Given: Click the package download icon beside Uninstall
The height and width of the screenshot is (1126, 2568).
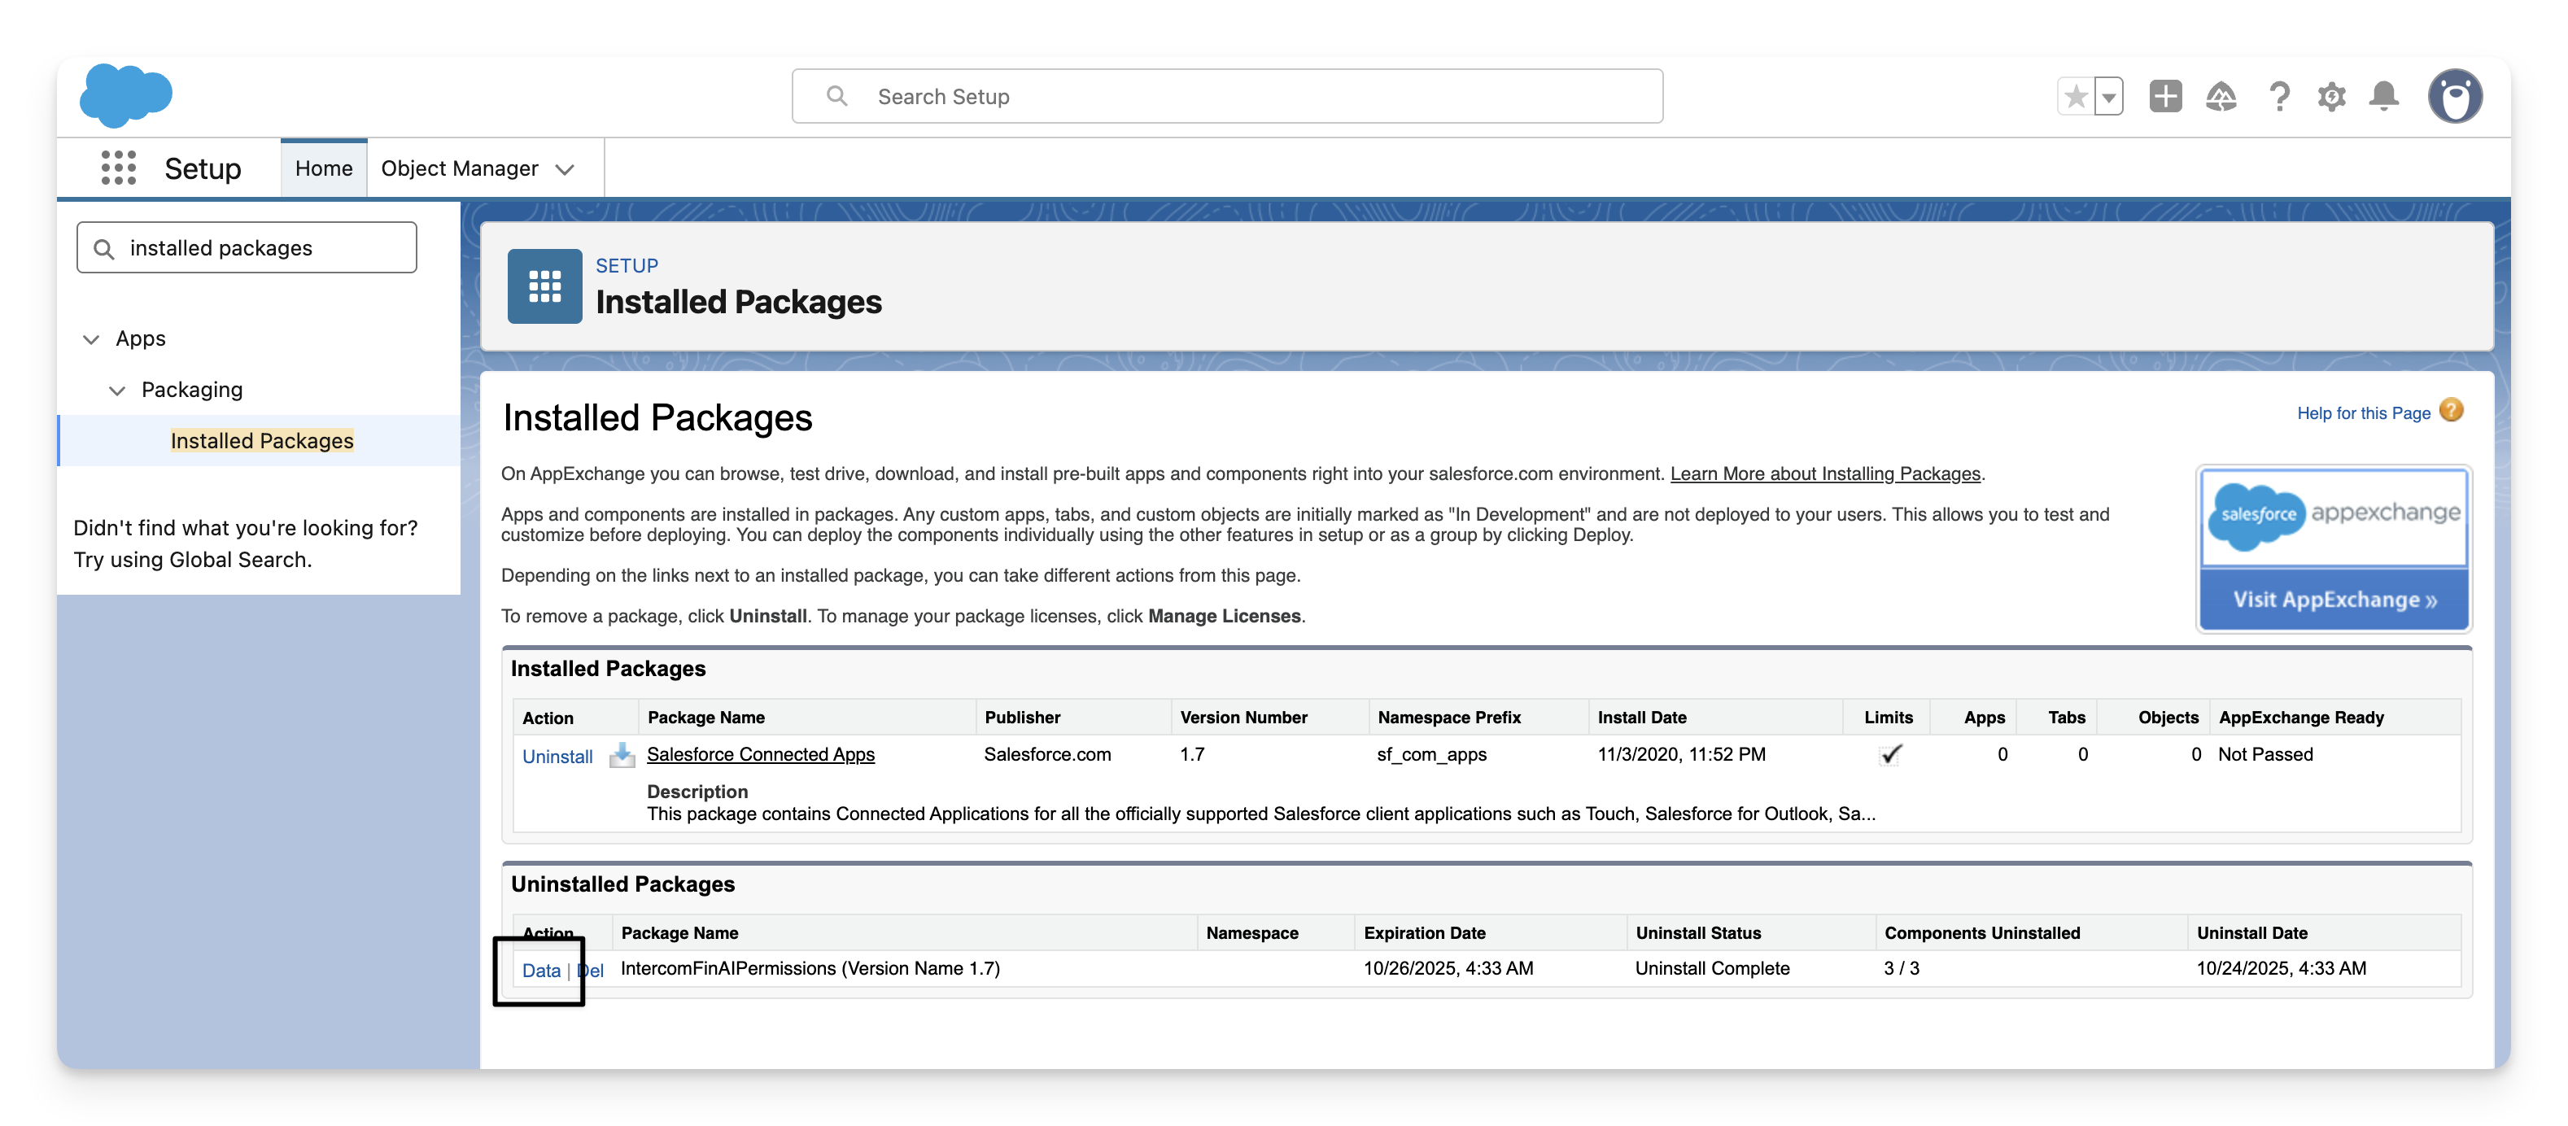Looking at the screenshot, I should pyautogui.click(x=622, y=755).
